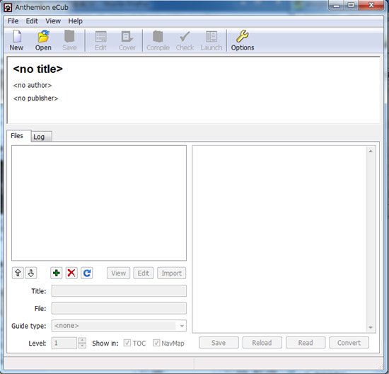The image size is (389, 374).
Task: Open the File menu
Action: (13, 21)
